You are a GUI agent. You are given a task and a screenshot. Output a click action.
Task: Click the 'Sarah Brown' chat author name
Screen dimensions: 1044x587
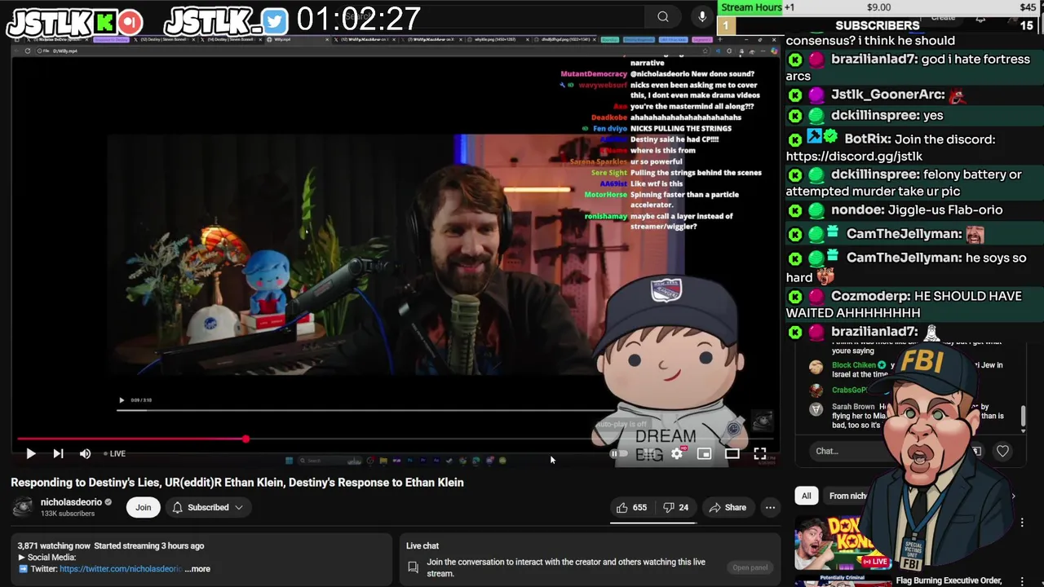click(x=853, y=407)
